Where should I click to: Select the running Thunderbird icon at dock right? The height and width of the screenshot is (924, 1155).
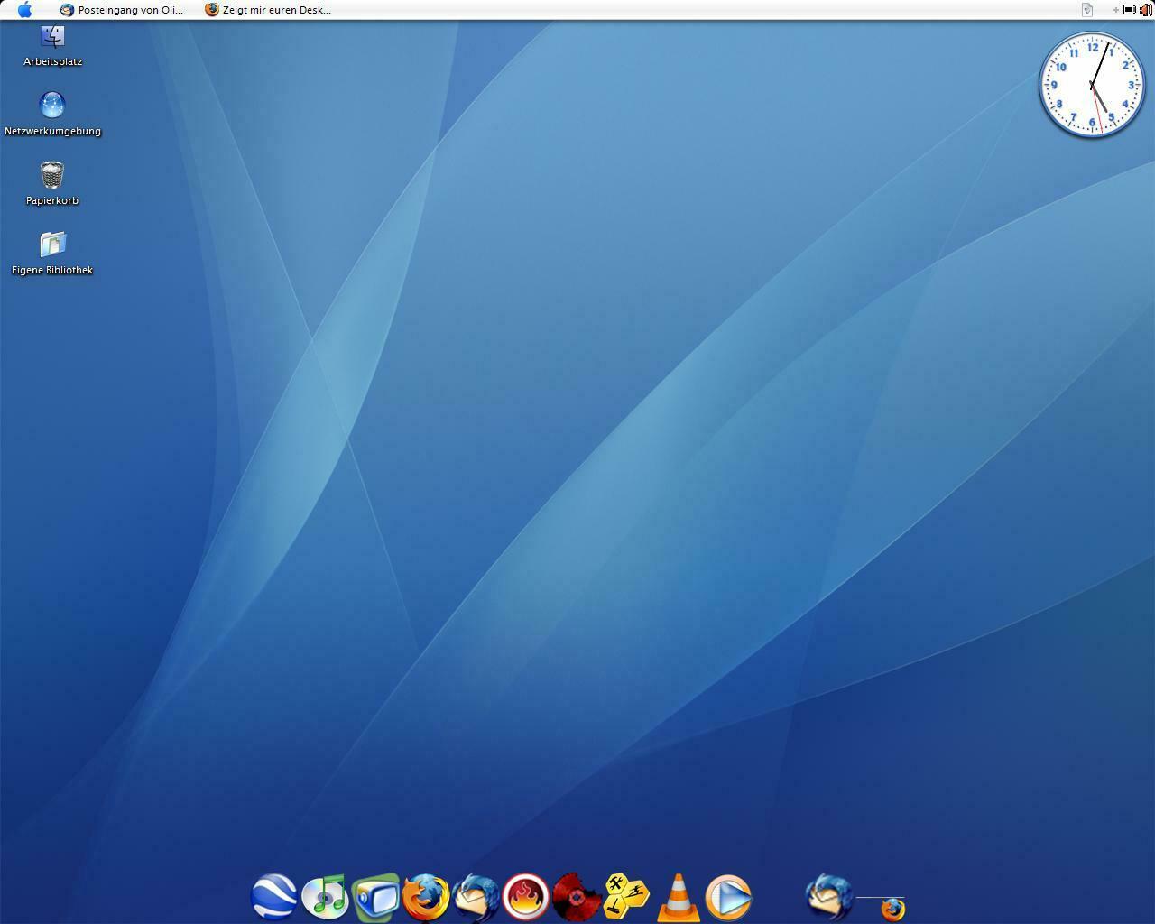pyautogui.click(x=828, y=897)
